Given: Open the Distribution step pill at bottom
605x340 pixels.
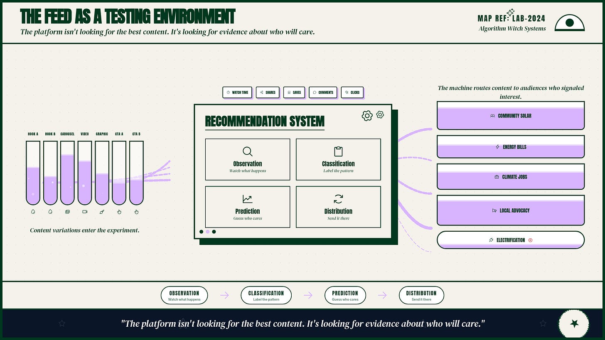Looking at the screenshot, I should [421, 295].
